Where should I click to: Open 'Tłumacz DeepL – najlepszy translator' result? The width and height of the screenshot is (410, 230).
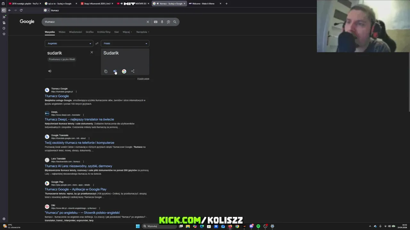click(x=79, y=119)
